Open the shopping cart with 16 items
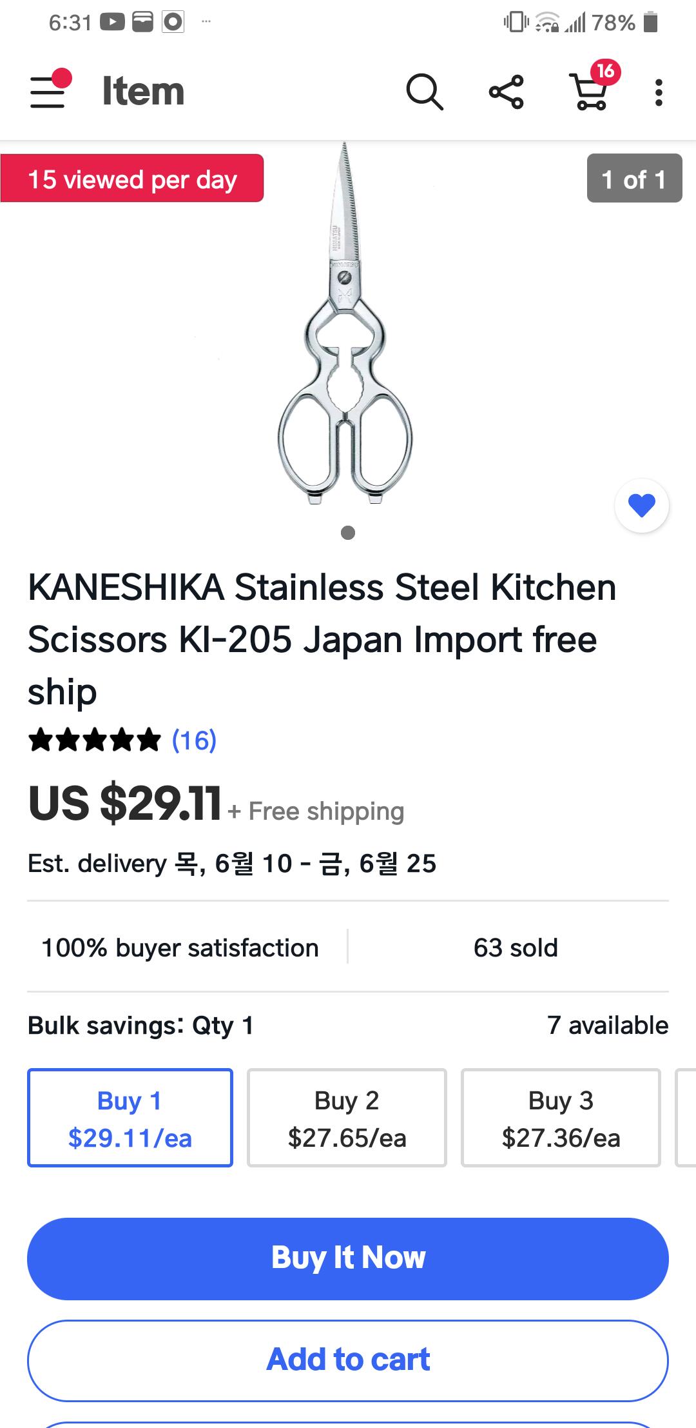Image resolution: width=696 pixels, height=1428 pixels. (592, 89)
